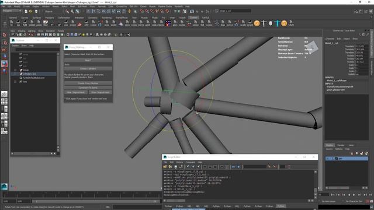Expand the Cylinders_Grp node in Outliner
Image resolution: width=374 pixels, height=210 pixels.
pyautogui.click(x=15, y=74)
